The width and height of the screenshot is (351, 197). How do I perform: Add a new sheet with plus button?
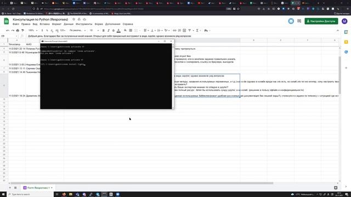click(10, 188)
